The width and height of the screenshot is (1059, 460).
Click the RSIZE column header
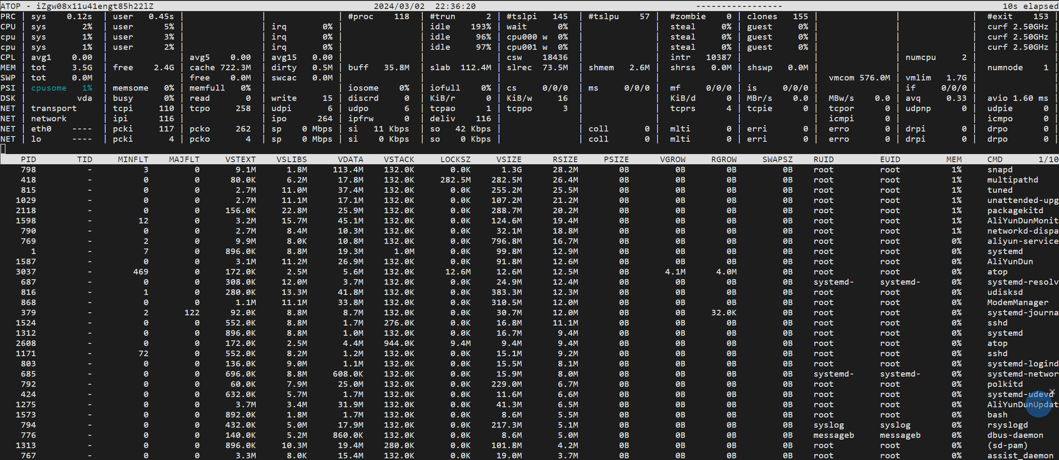coord(565,159)
